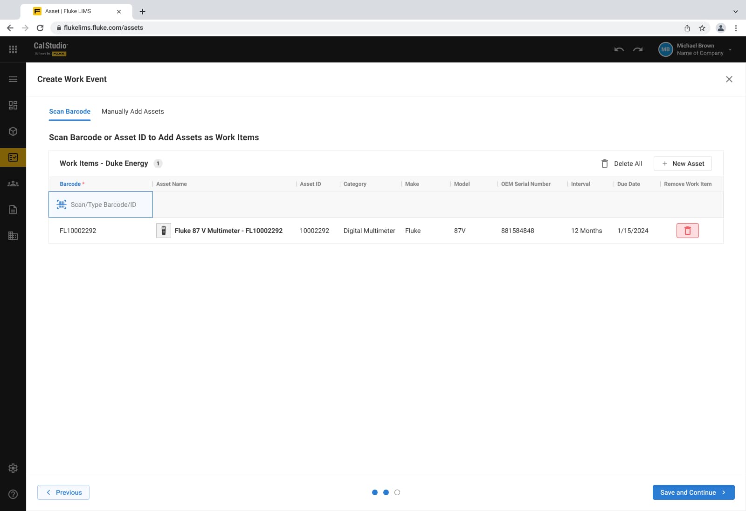Click the Undo arrow in header
746x511 pixels.
click(x=619, y=49)
